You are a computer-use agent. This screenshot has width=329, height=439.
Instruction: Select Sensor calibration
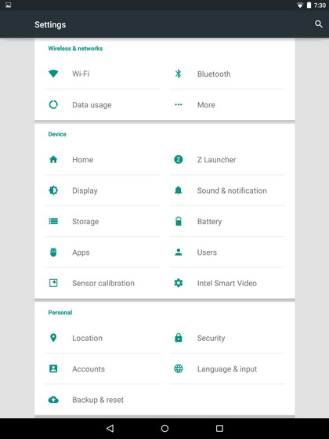point(103,283)
